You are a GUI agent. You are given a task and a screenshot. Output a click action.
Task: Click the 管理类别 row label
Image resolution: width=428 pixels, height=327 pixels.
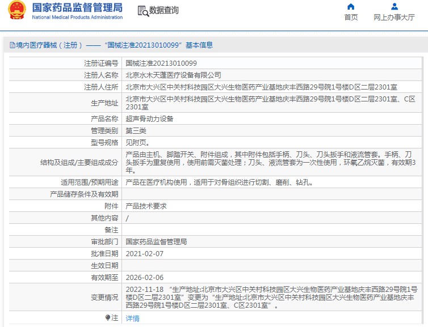pos(104,131)
